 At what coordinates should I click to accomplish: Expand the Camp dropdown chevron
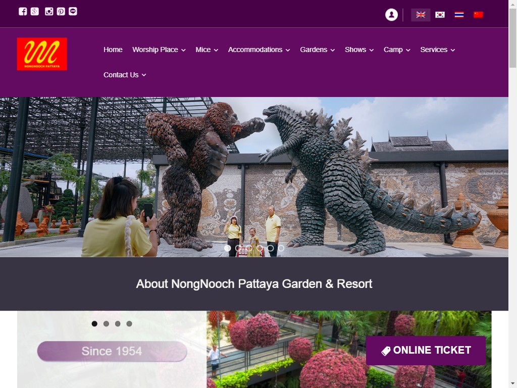point(408,50)
